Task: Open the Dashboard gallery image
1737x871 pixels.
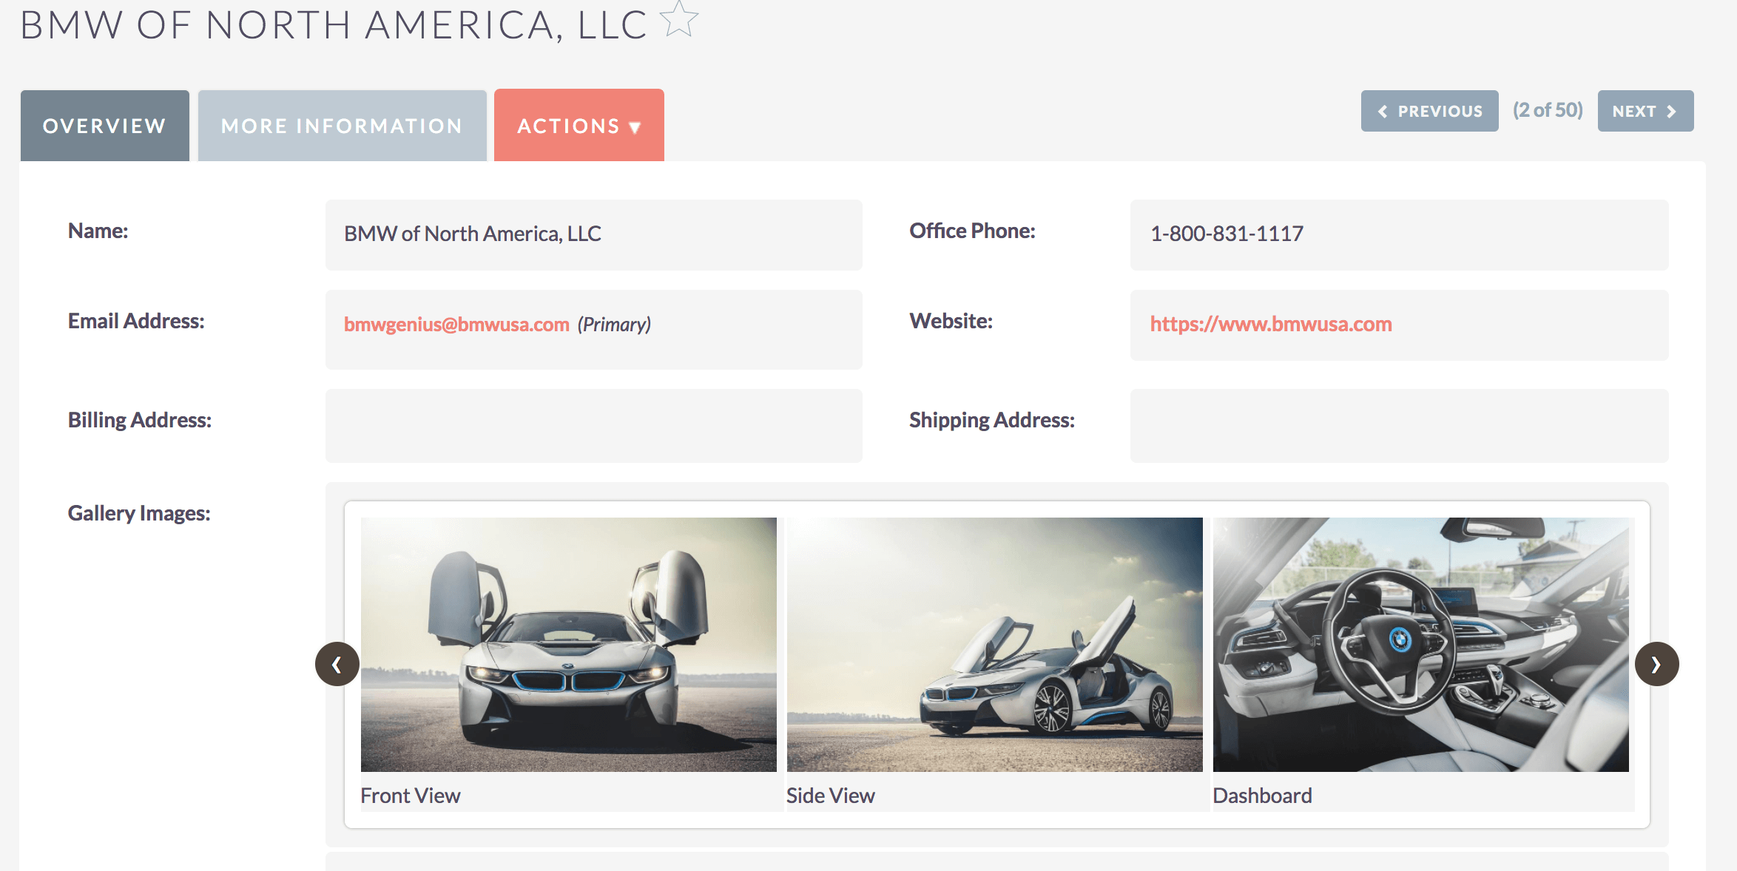Action: click(x=1421, y=645)
